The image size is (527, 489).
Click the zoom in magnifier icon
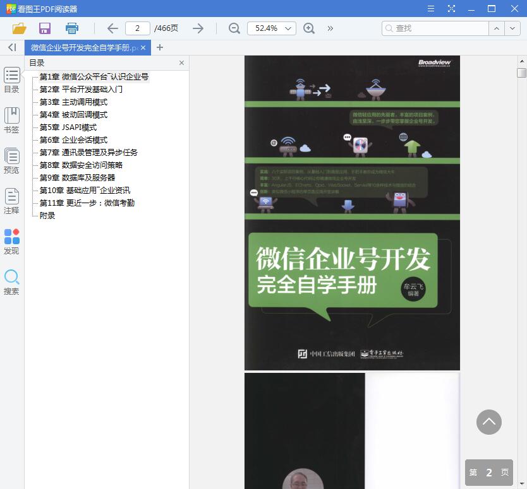[x=309, y=28]
